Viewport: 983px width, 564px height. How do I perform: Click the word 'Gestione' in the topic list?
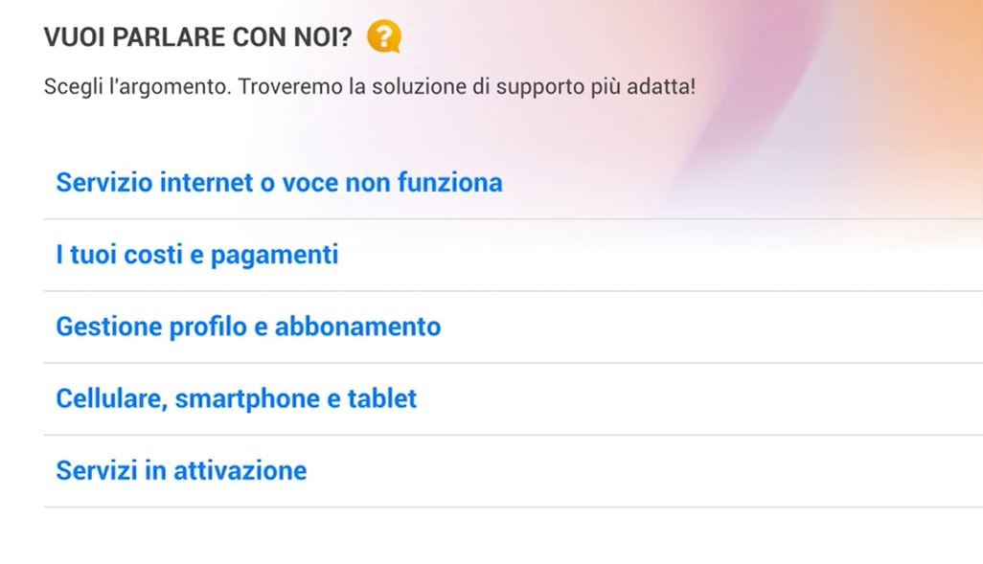[x=108, y=327]
